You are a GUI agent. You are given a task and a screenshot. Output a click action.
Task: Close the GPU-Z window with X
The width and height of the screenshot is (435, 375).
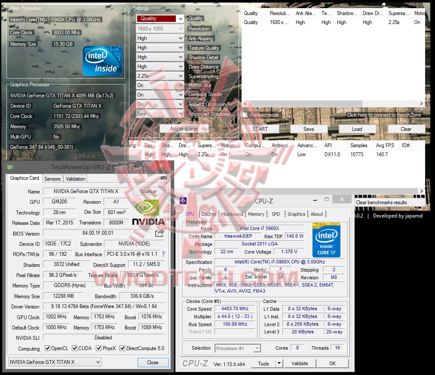[162, 166]
